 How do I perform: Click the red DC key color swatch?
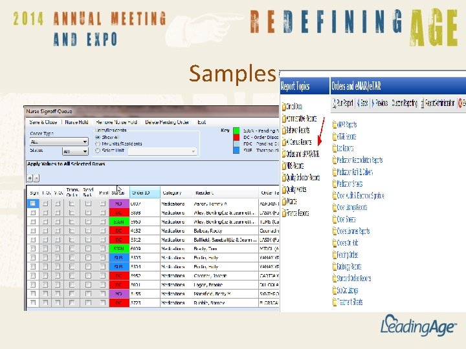[x=236, y=137]
